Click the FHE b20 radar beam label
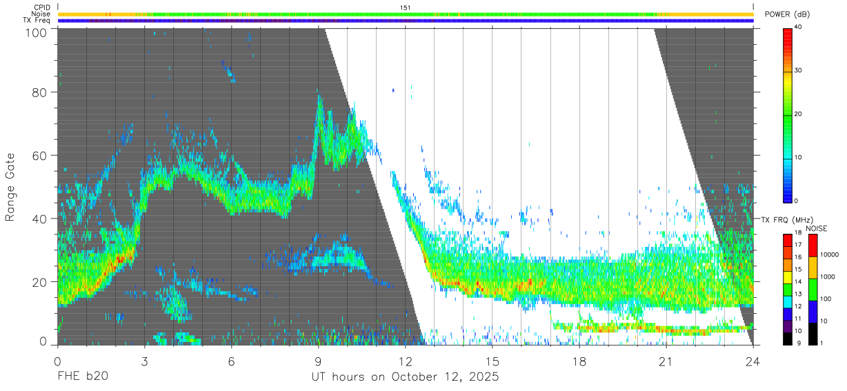The height and width of the screenshot is (391, 847). tap(81, 377)
